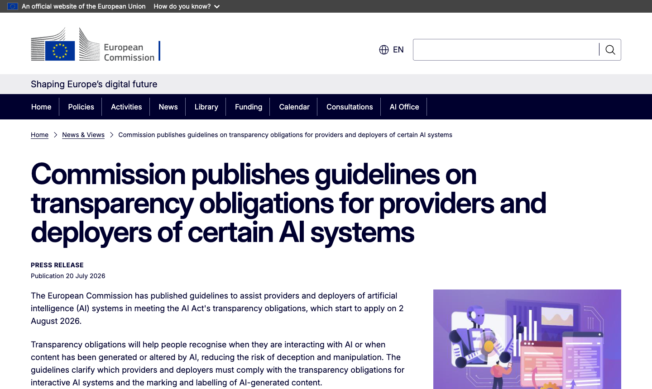
Task: Click the European Commission logo
Action: 96,44
